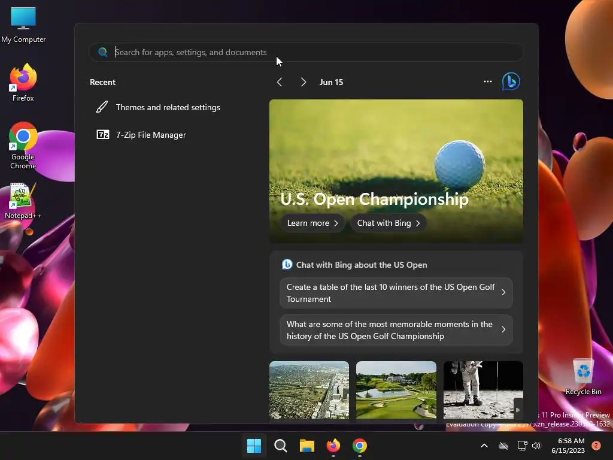Click the network tray icon
The image size is (613, 460).
(x=522, y=446)
